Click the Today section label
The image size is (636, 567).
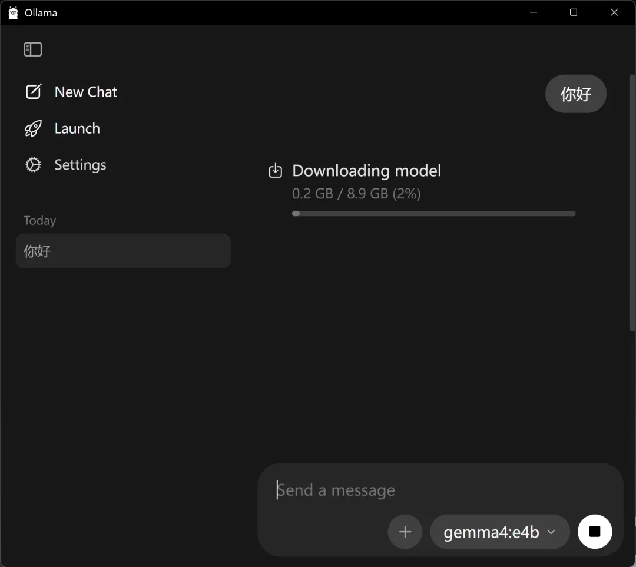pos(40,220)
